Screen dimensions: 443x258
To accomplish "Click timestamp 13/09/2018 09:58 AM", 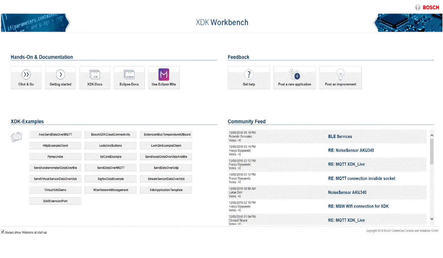I will tap(242, 189).
